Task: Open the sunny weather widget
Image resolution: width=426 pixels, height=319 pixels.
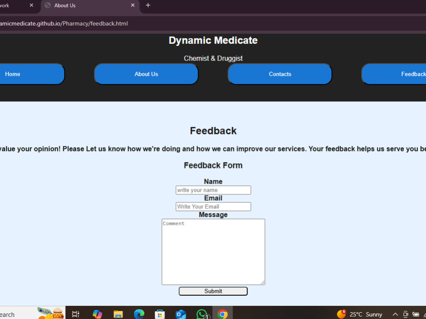Action: pyautogui.click(x=360, y=314)
